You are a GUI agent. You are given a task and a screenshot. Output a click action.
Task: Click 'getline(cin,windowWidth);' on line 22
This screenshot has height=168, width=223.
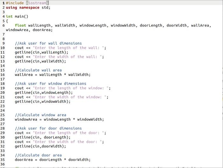[43, 101]
